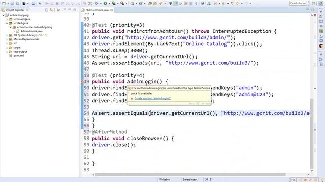Click the New Java Class icon
The height and width of the screenshot is (182, 325).
[x=141, y=3]
